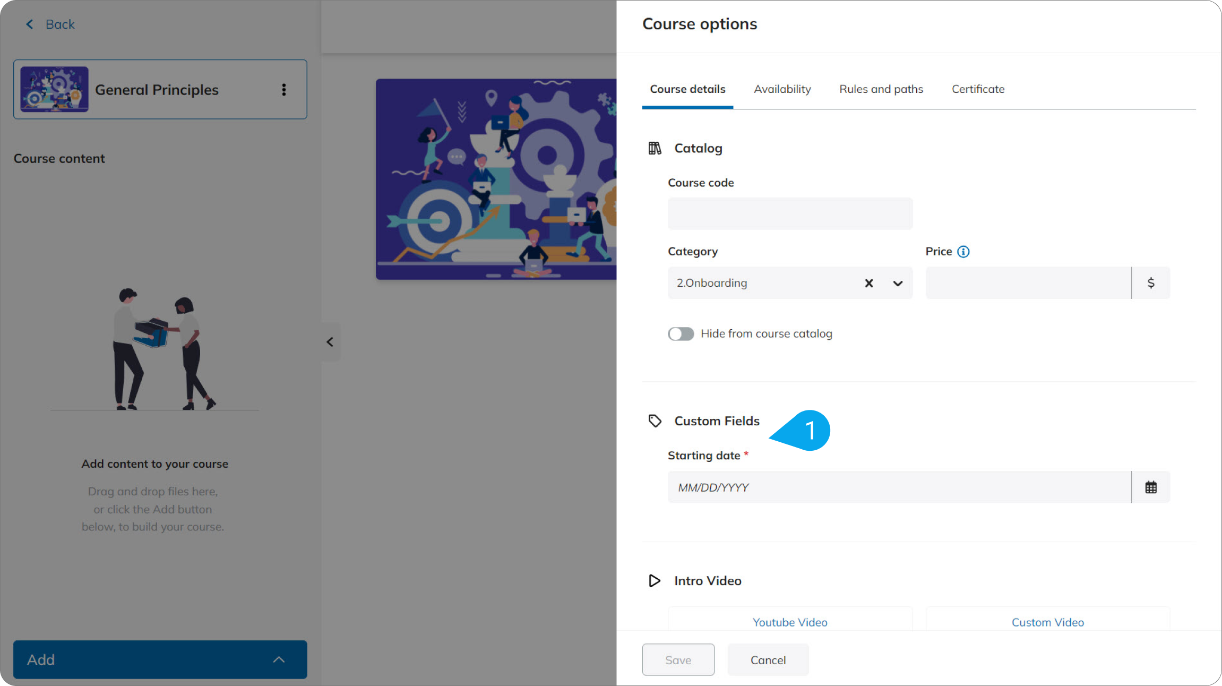Open Rules and paths tab

(881, 89)
